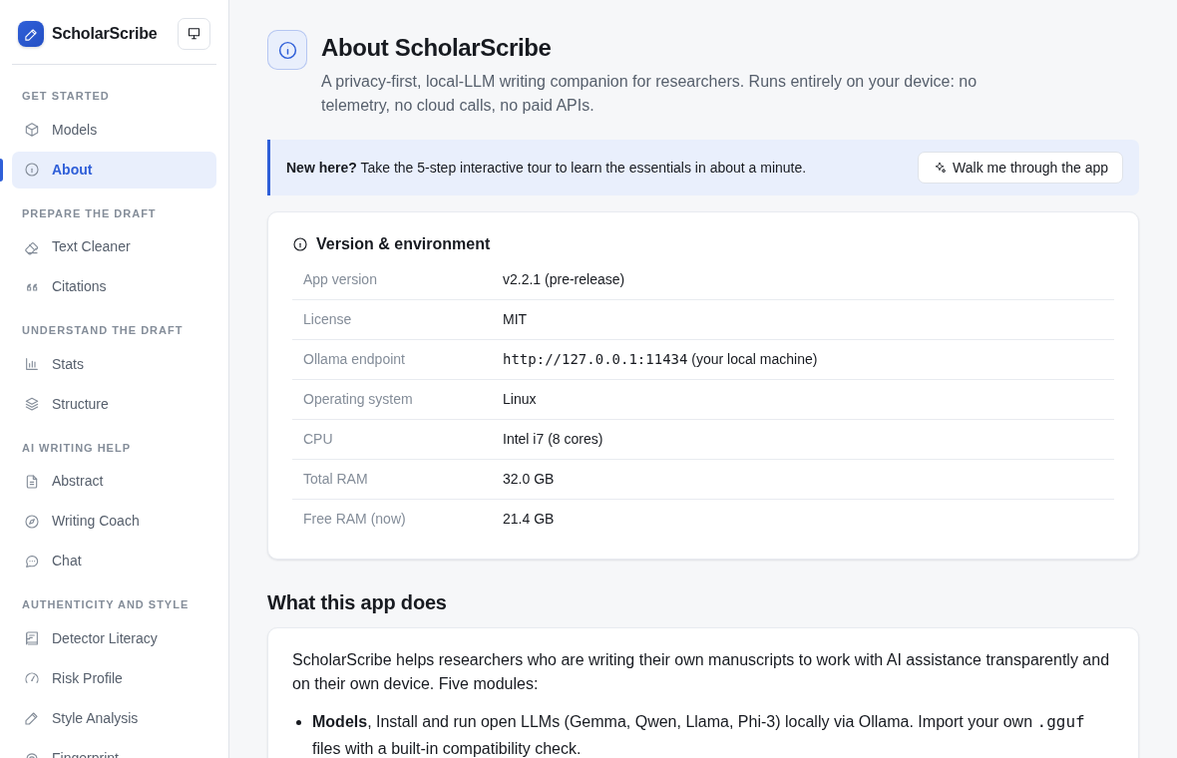The width and height of the screenshot is (1177, 758).
Task: Click the monitor icon button beside ScholarScribe
Action: tap(194, 34)
